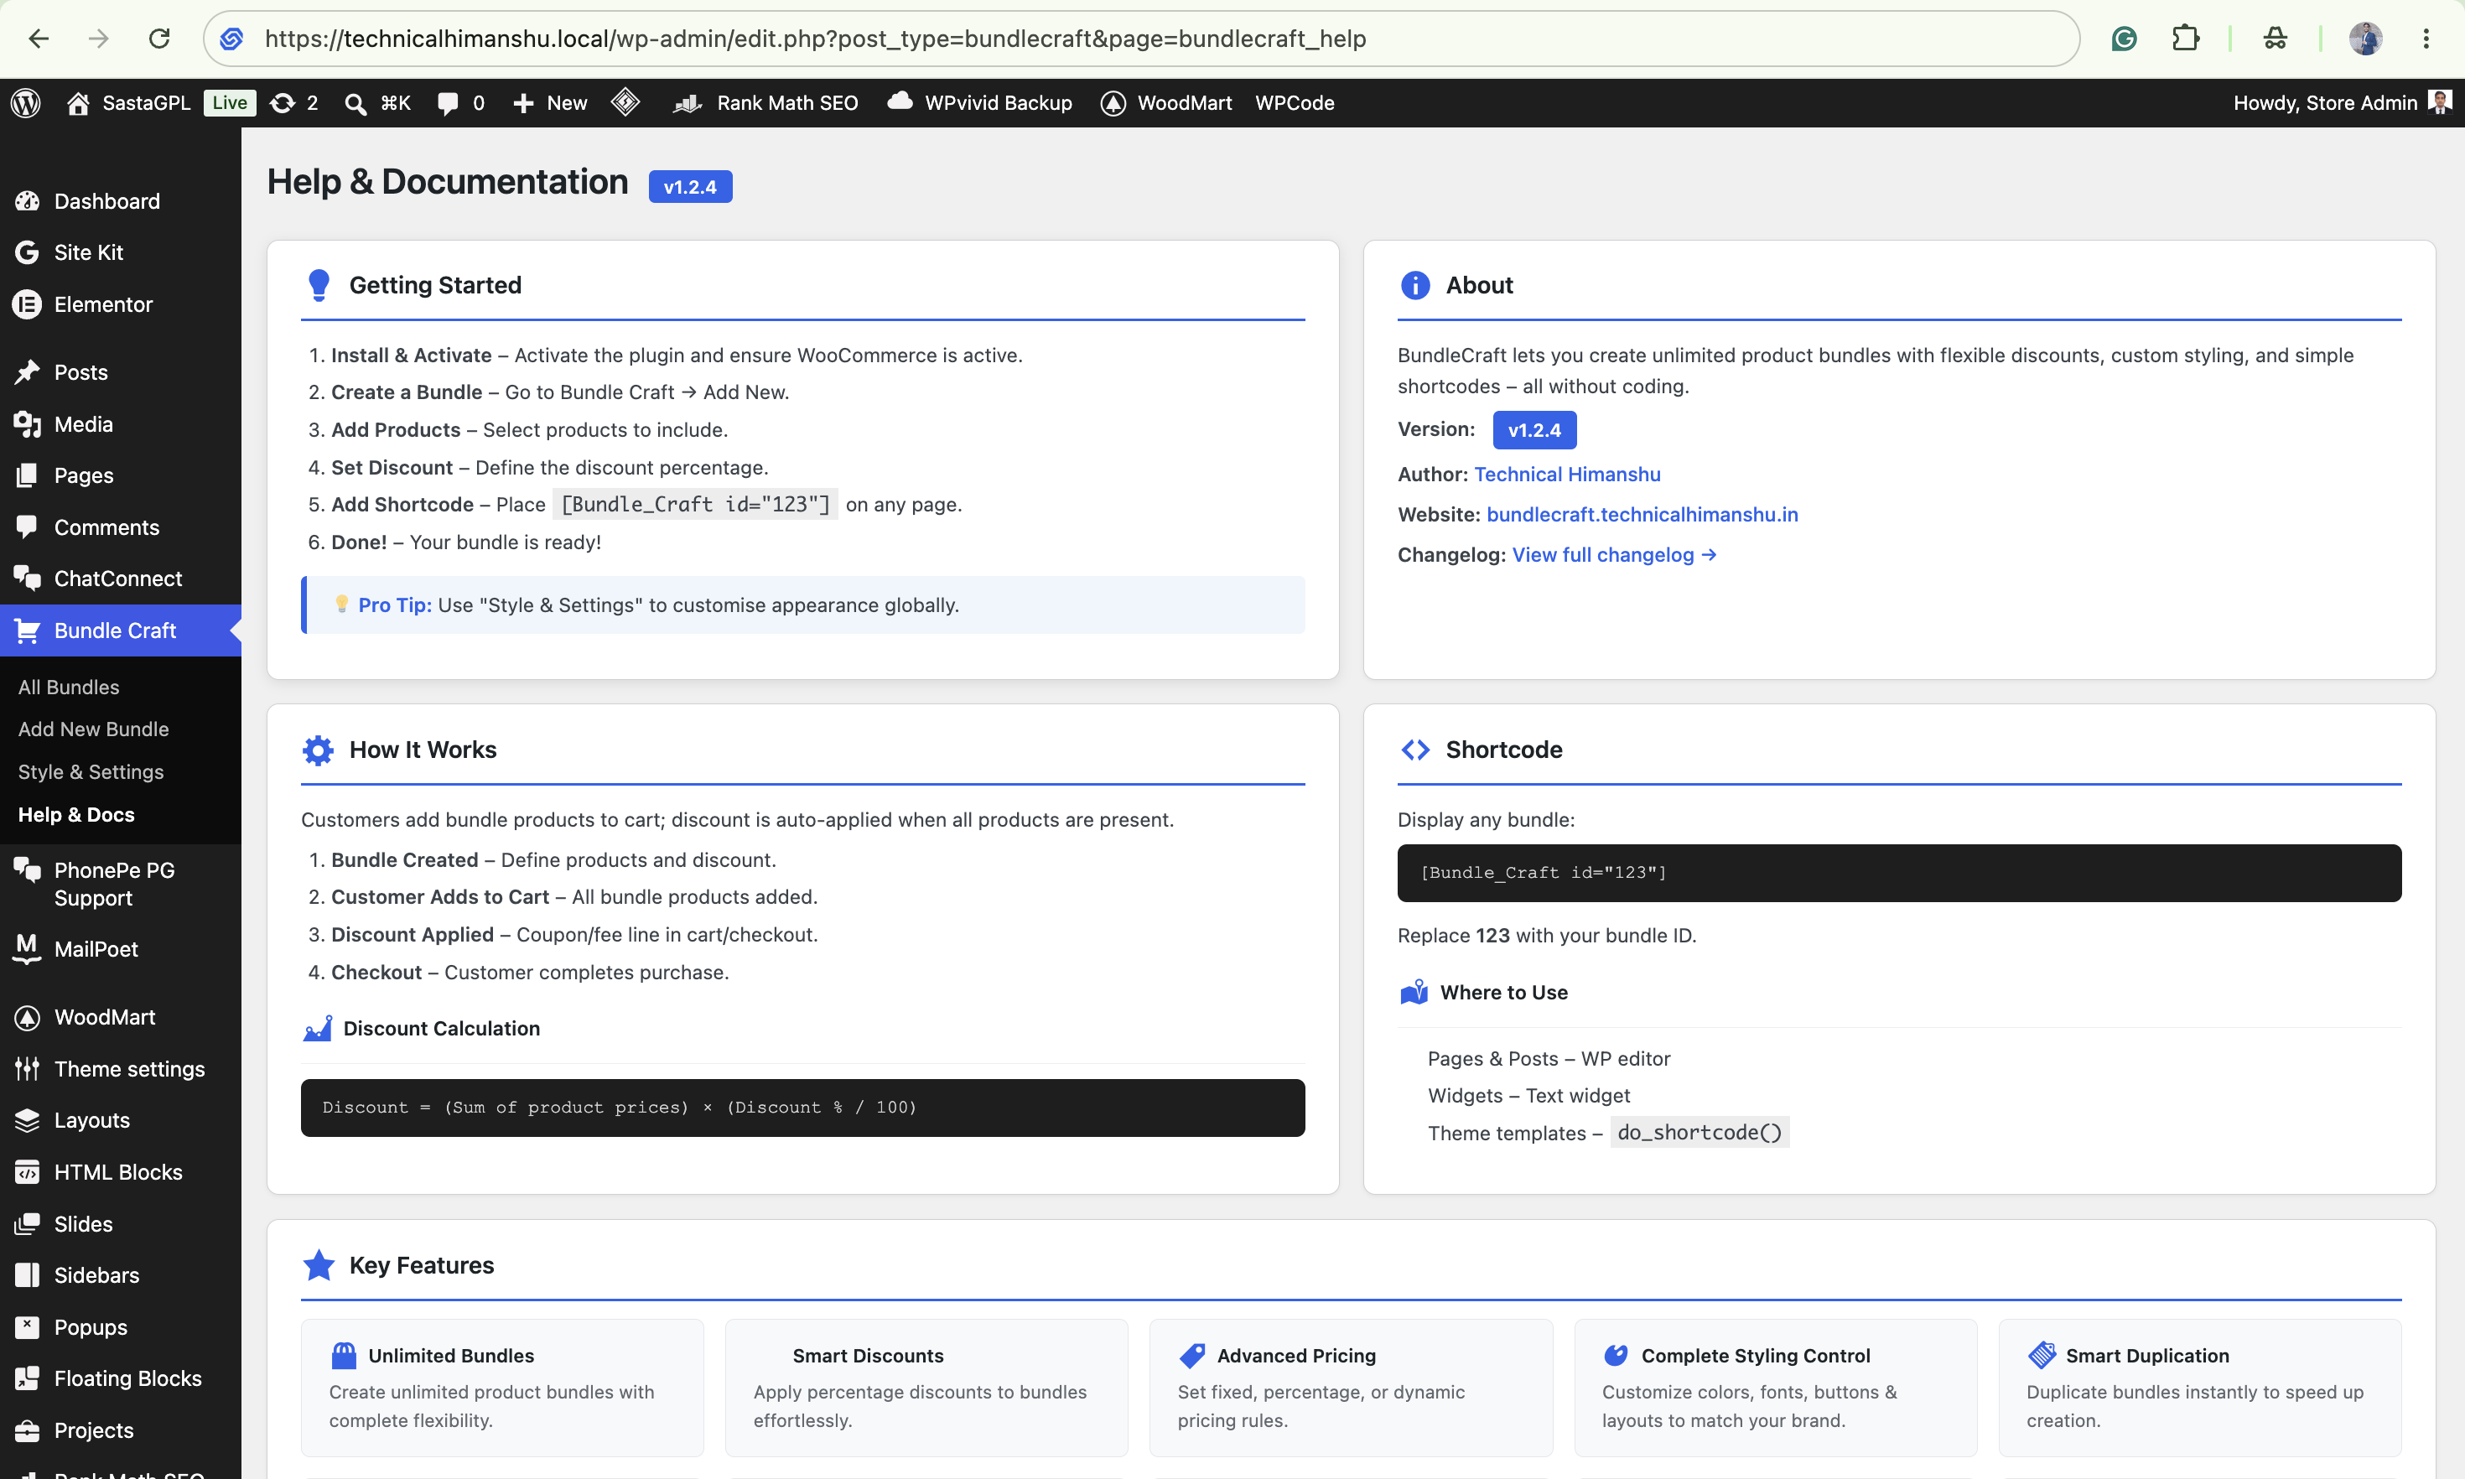The width and height of the screenshot is (2465, 1479).
Task: Open Popups in sidebar
Action: [x=121, y=1326]
